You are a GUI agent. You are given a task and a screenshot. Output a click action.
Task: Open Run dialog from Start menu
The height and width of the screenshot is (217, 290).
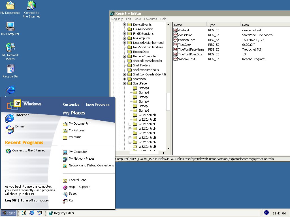[x=69, y=201]
